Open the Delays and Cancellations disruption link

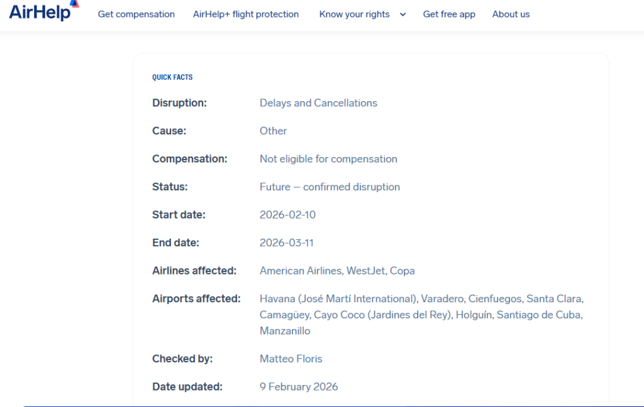coord(318,102)
